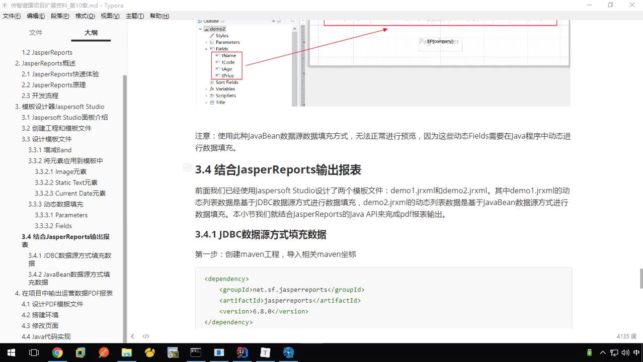Open outline item 4.4 Java代码实现

click(x=46, y=336)
